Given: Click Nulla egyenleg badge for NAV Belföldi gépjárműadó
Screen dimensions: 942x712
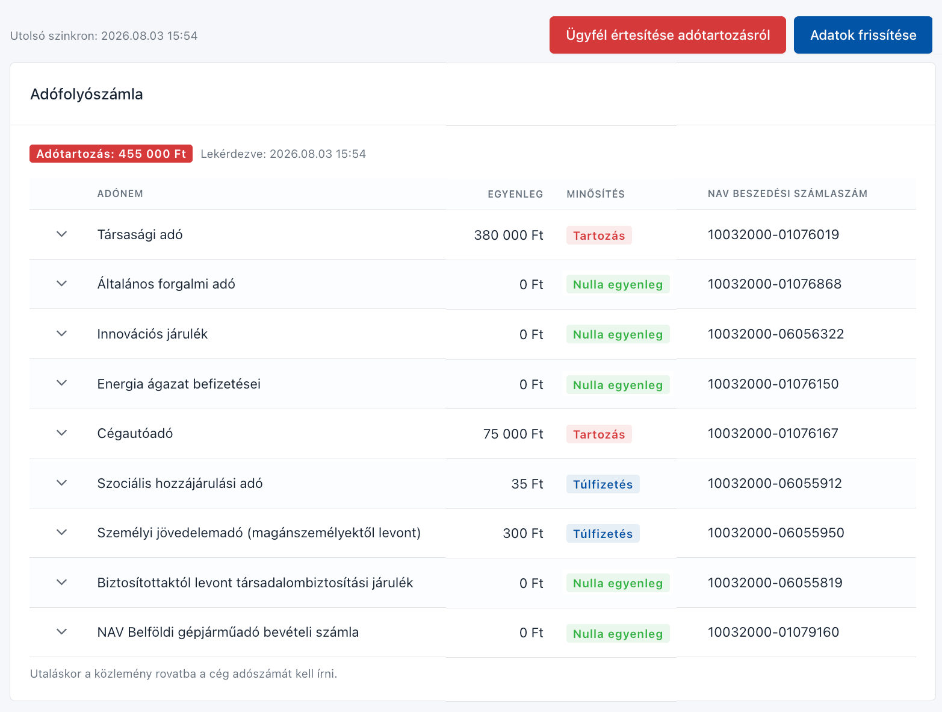Looking at the screenshot, I should click(618, 634).
